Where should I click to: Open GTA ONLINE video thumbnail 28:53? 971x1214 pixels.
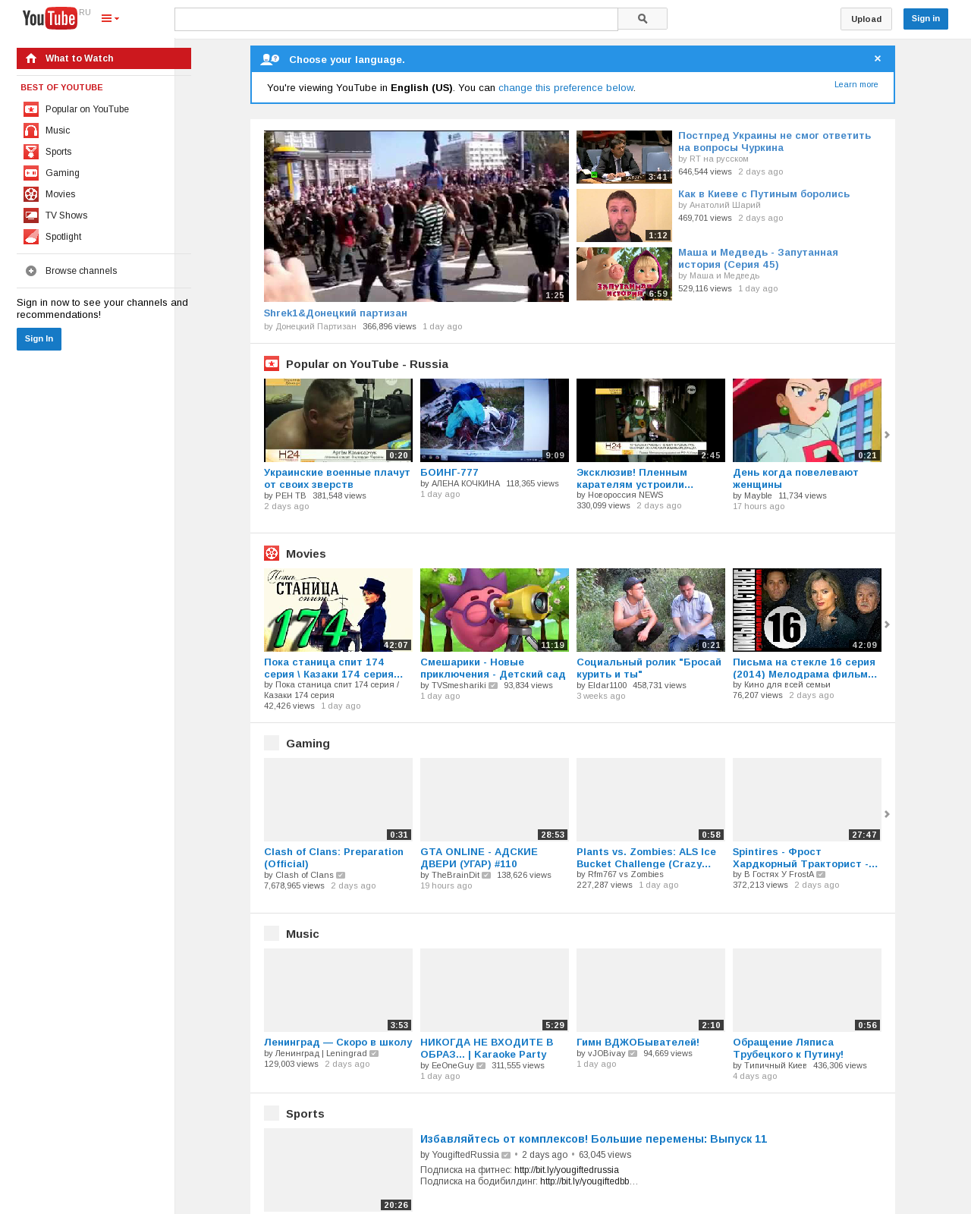click(495, 800)
